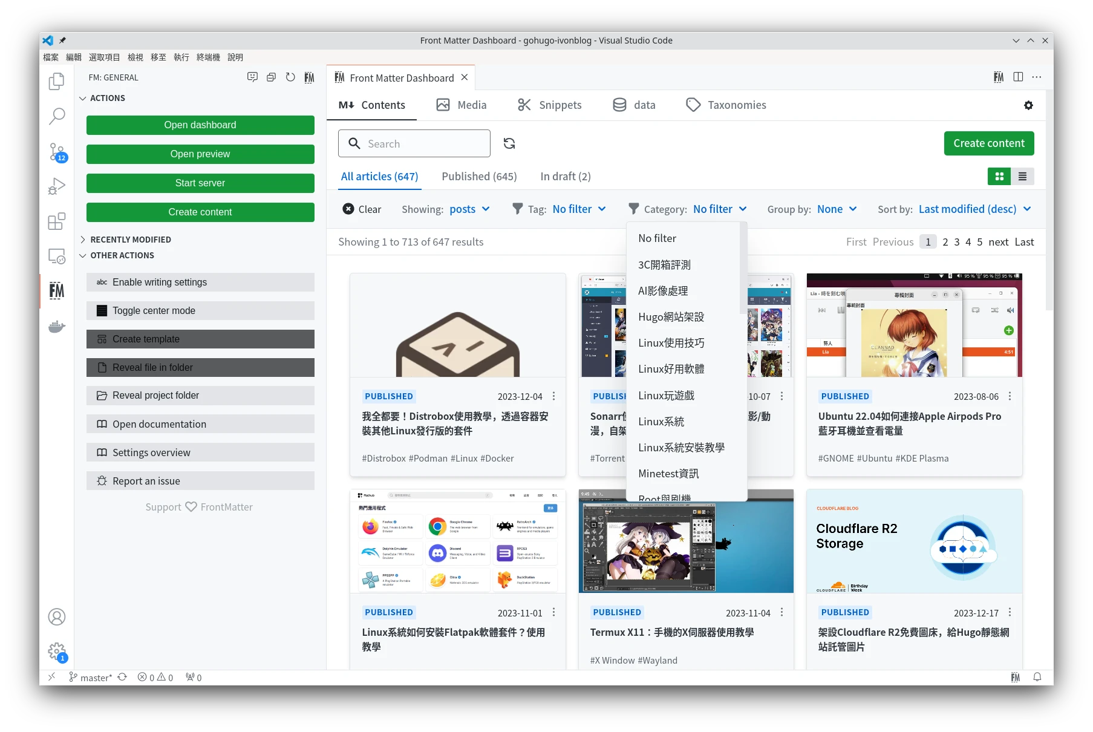The image size is (1093, 732).
Task: Switch to grid view layout
Action: tap(999, 177)
